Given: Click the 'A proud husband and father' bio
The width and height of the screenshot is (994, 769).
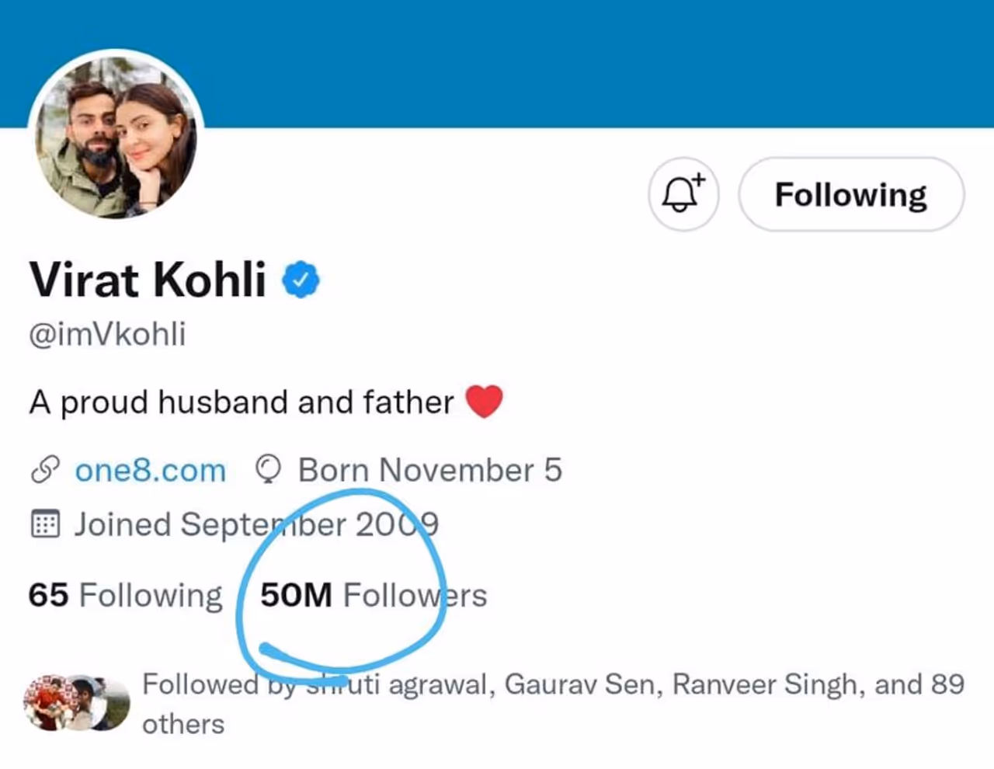Looking at the screenshot, I should tap(242, 402).
